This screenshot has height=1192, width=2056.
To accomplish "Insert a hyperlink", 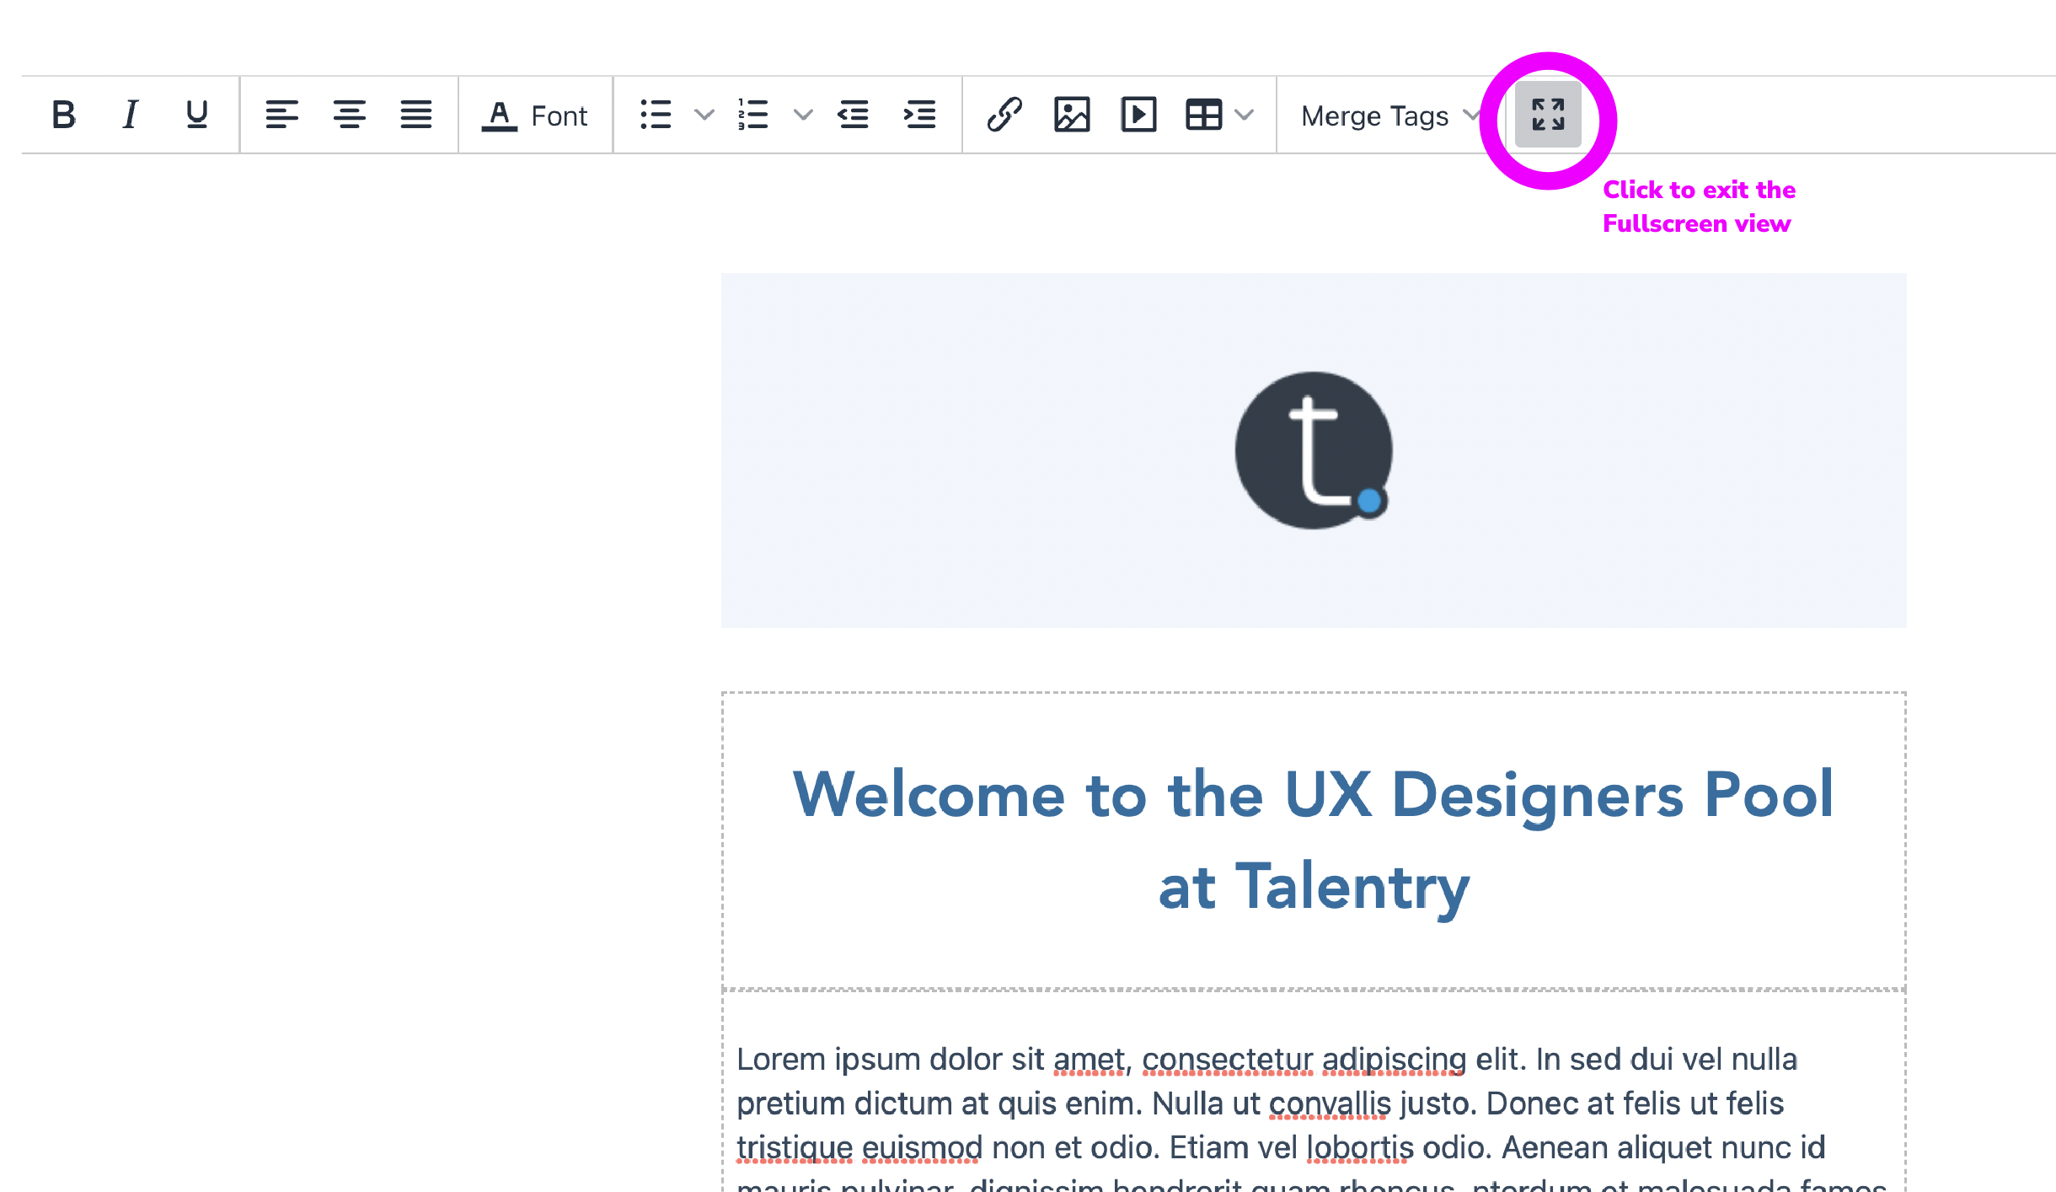I will tap(1004, 115).
